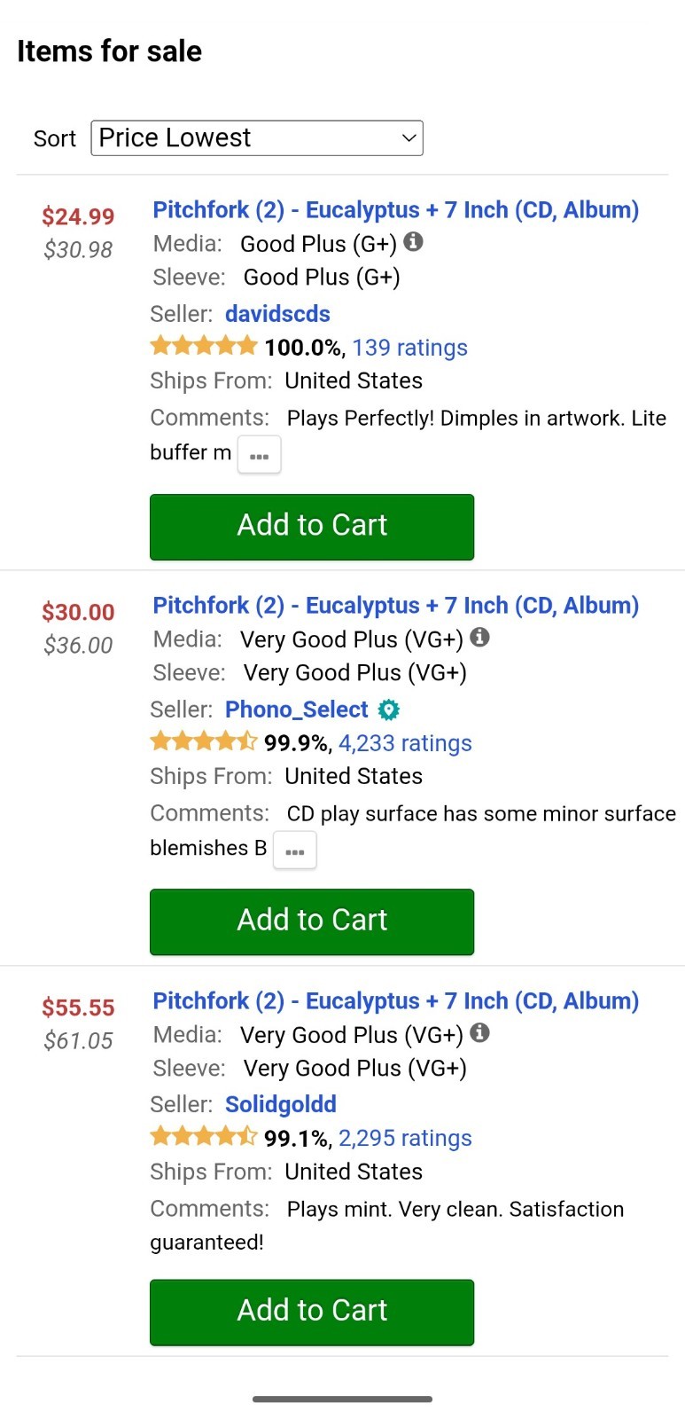
Task: View davidscds 139 ratings
Action: (409, 348)
